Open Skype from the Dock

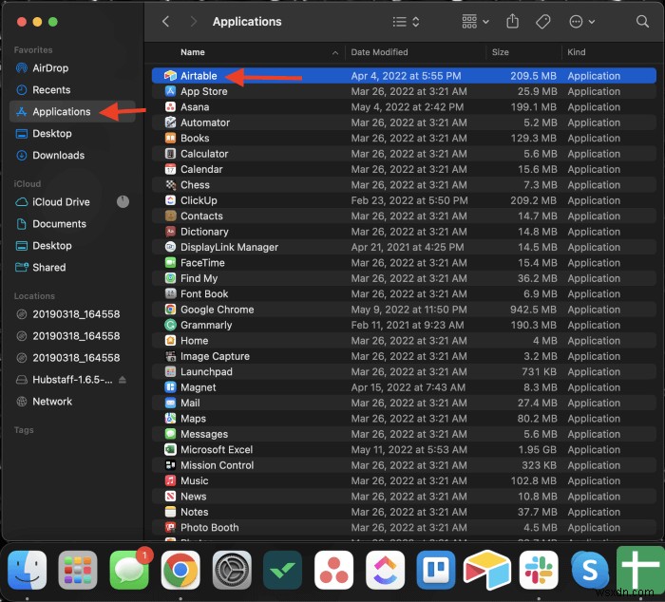tap(590, 571)
